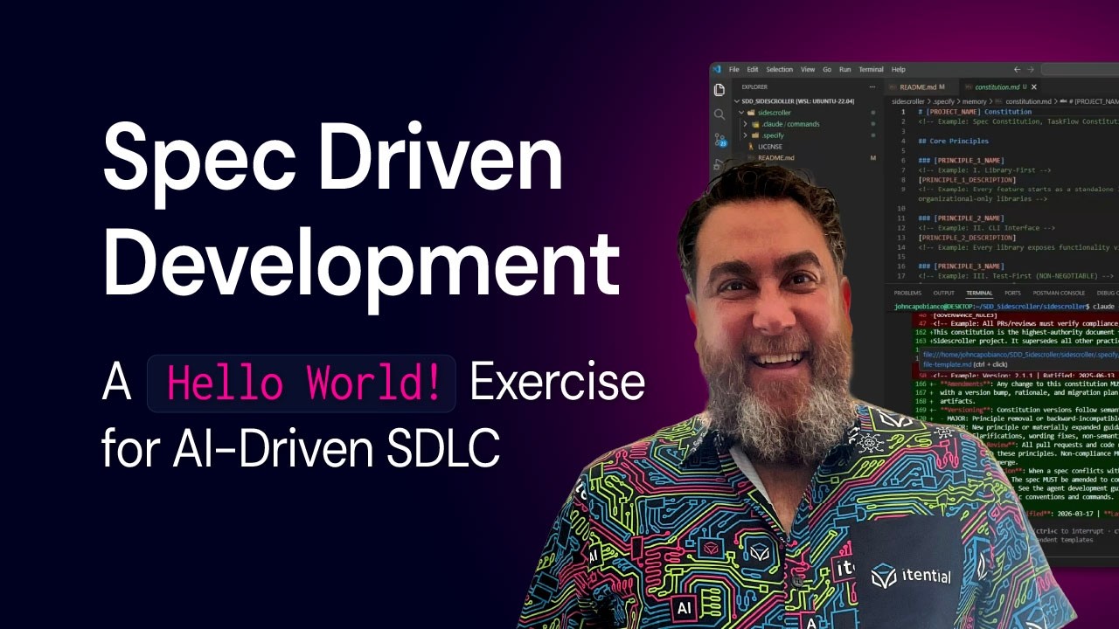Click the back navigation arrow
The height and width of the screenshot is (629, 1119).
tap(1017, 69)
